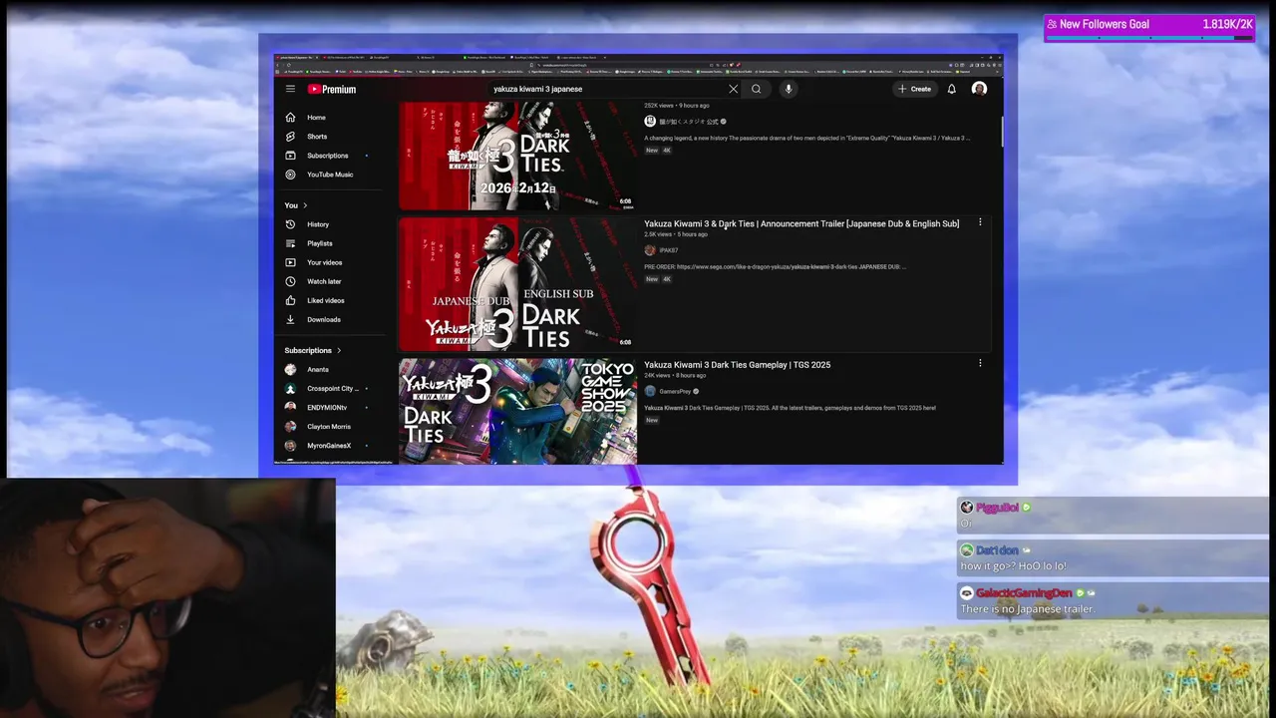This screenshot has width=1276, height=718.
Task: Open the notifications bell
Action: 951,89
